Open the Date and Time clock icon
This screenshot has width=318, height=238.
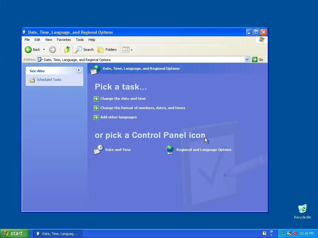click(x=98, y=150)
